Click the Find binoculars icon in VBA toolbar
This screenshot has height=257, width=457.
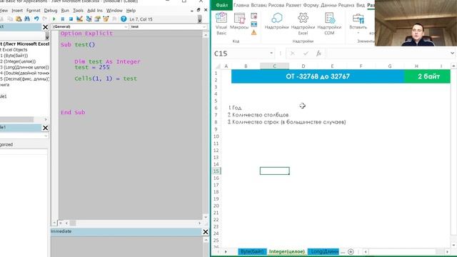click(27, 19)
